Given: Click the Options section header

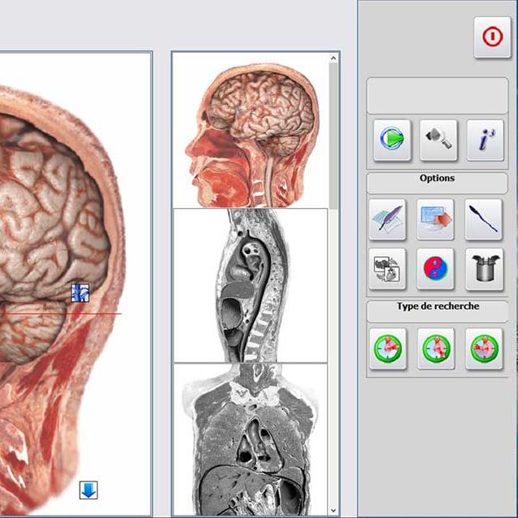Looking at the screenshot, I should point(437,183).
